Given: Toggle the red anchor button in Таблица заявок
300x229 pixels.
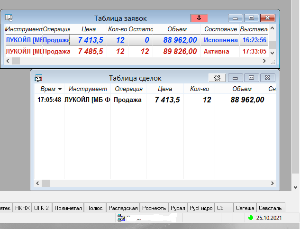Looking at the screenshot, I should (x=199, y=18).
